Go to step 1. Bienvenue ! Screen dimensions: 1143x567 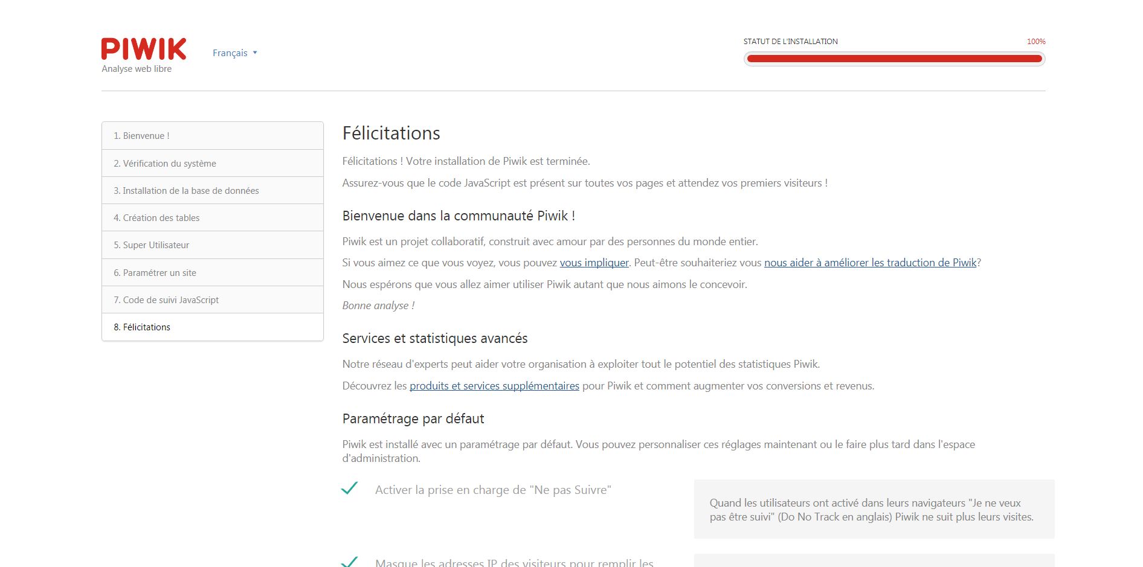pos(141,136)
